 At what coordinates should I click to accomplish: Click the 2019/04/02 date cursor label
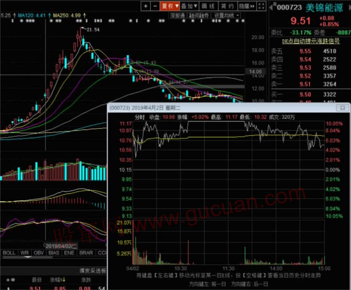(61, 246)
